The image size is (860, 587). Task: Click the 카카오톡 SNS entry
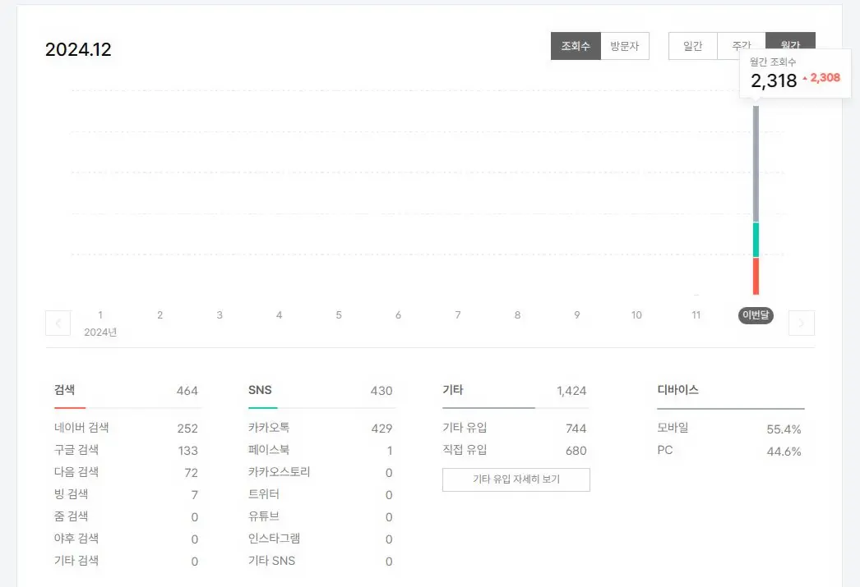[x=268, y=428]
